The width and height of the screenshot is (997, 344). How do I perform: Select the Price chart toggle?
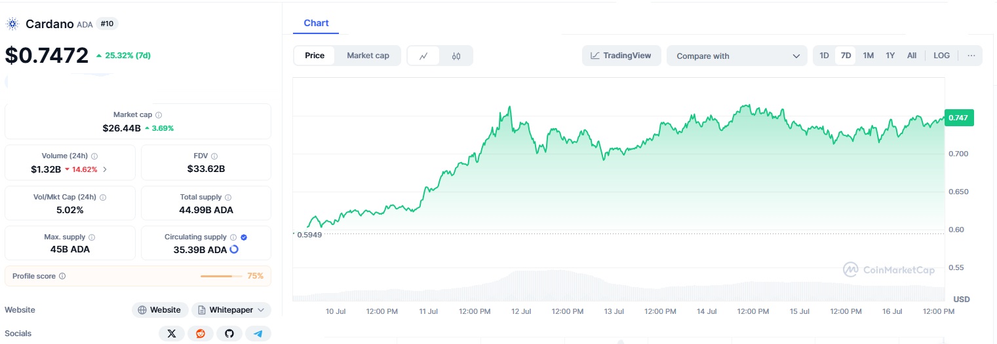[x=315, y=56]
